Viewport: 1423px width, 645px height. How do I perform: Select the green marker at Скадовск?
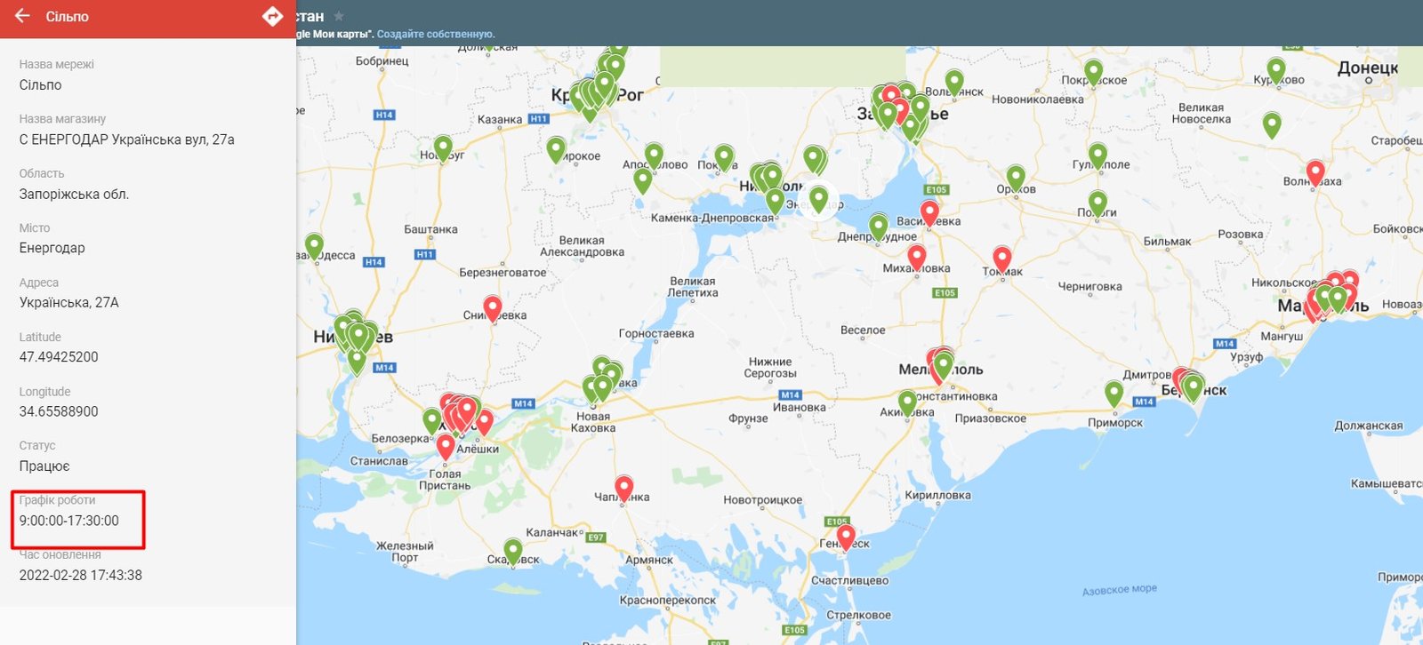[513, 551]
